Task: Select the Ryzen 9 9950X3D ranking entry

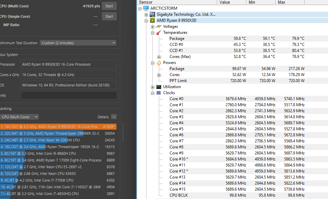Action: pyautogui.click(x=58, y=127)
